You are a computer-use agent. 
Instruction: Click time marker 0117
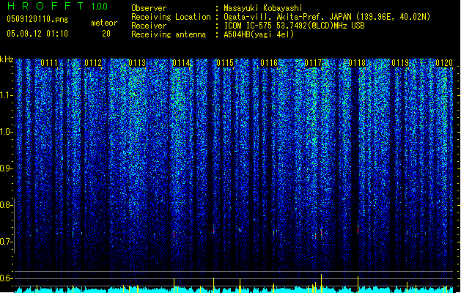313,63
